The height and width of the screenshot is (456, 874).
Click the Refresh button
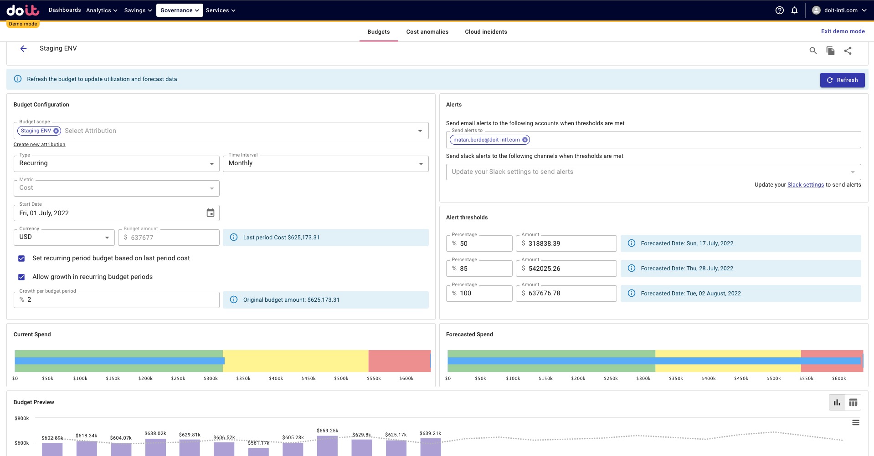coord(842,80)
